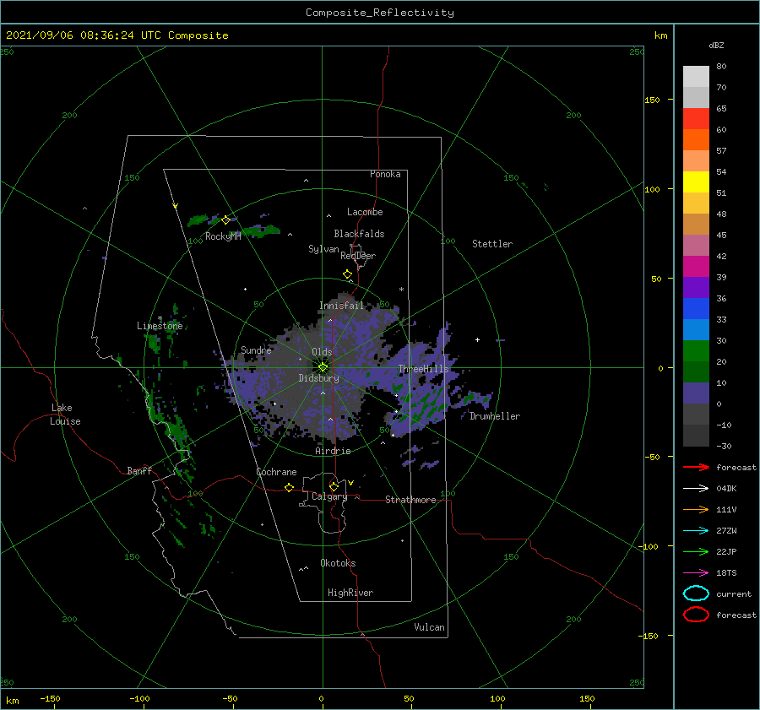This screenshot has height=710, width=760.
Task: Click the Red Deer city label
Action: [358, 256]
